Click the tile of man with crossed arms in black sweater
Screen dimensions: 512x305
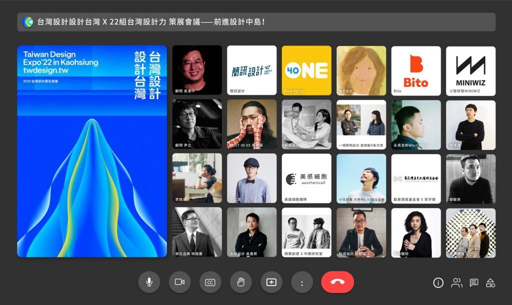(x=471, y=125)
